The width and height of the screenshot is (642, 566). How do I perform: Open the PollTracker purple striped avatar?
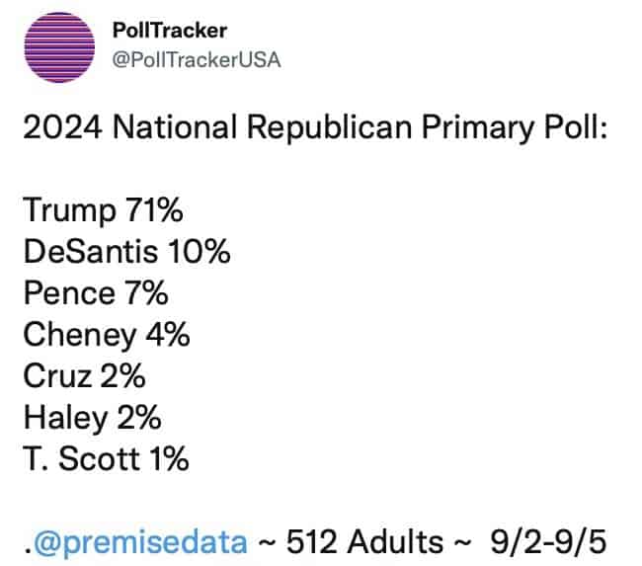[59, 47]
